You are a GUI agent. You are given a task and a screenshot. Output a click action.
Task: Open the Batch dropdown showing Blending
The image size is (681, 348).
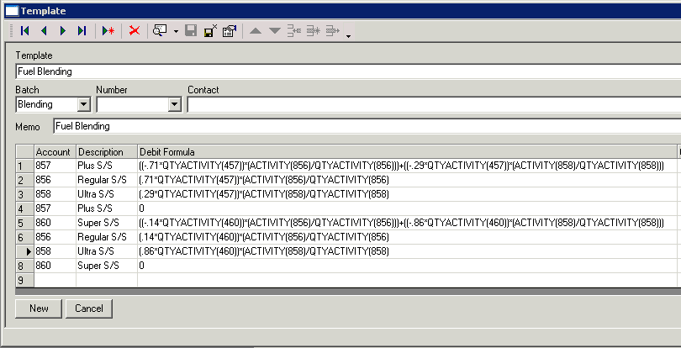[x=84, y=105]
